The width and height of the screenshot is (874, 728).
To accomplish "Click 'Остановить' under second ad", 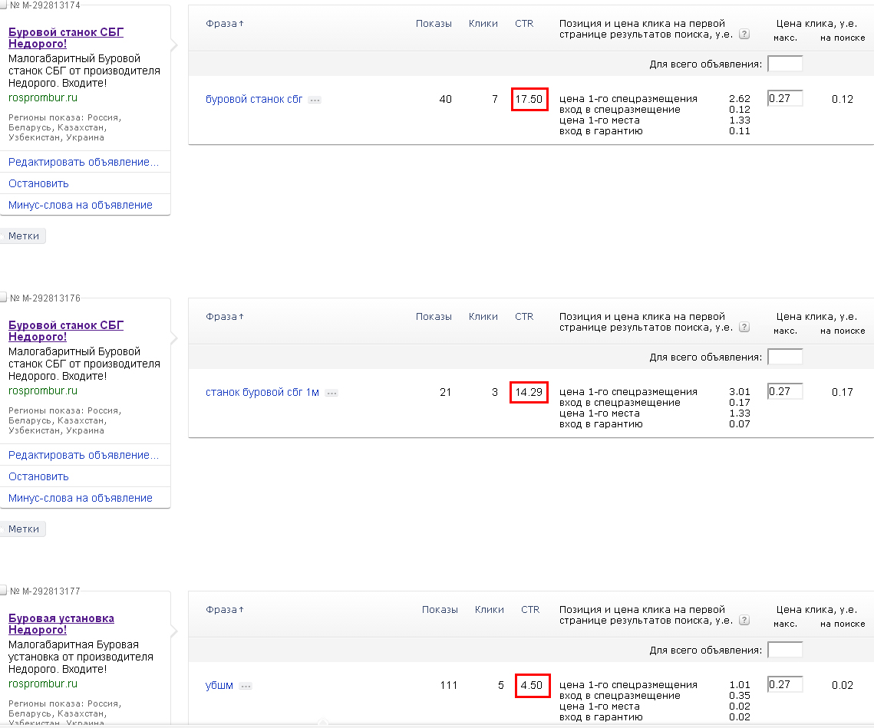I will tap(38, 476).
